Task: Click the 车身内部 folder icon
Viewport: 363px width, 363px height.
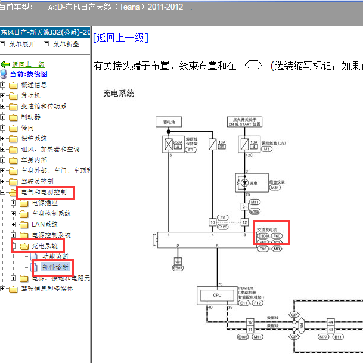Action: tap(13, 160)
